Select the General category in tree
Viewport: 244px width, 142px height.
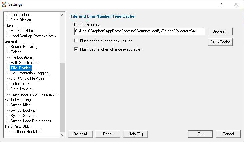11,41
